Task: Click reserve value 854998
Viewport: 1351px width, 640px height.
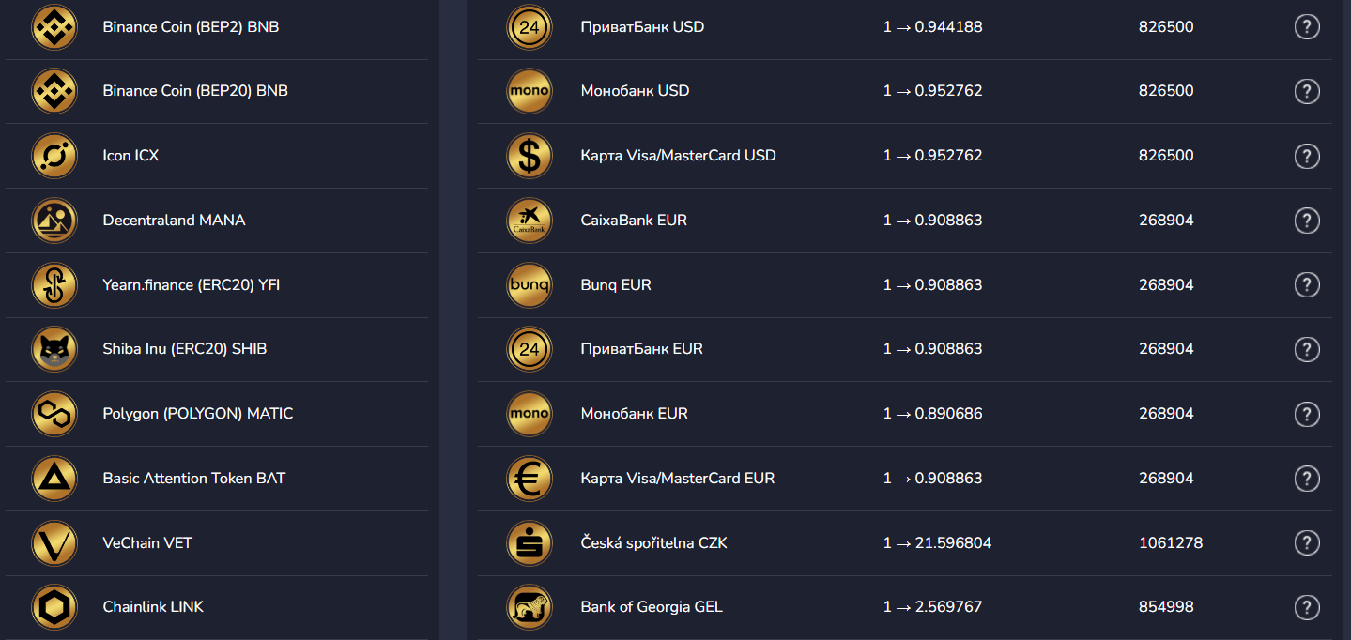Action: pos(1166,607)
